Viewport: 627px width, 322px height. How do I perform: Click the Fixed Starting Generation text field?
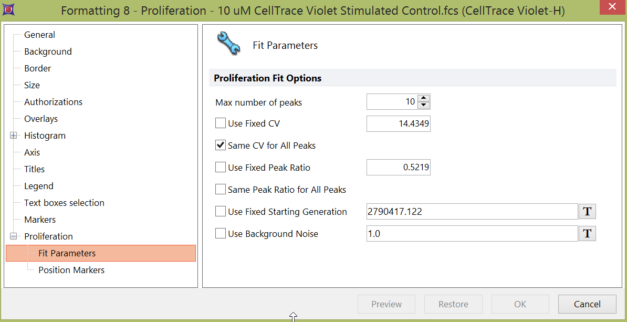coord(472,212)
